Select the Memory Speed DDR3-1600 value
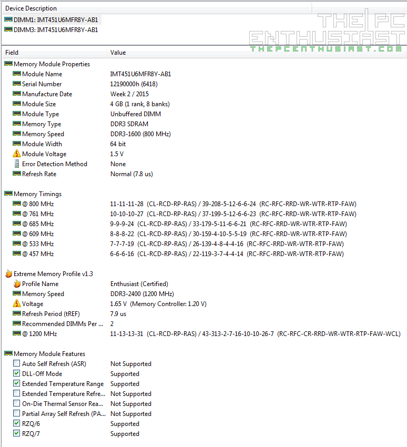Screen dimensions: 407x447 click(140, 134)
